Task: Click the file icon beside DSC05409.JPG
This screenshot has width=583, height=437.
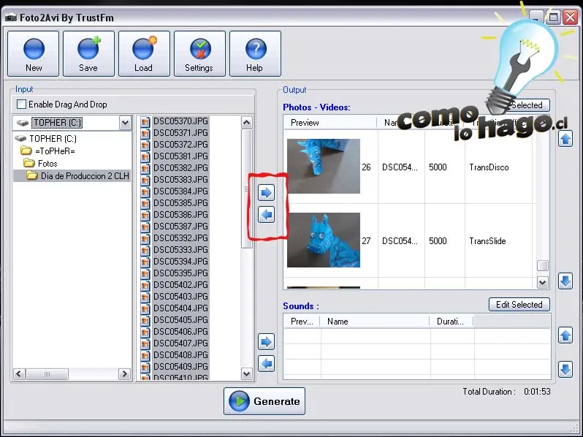Action: coord(145,367)
